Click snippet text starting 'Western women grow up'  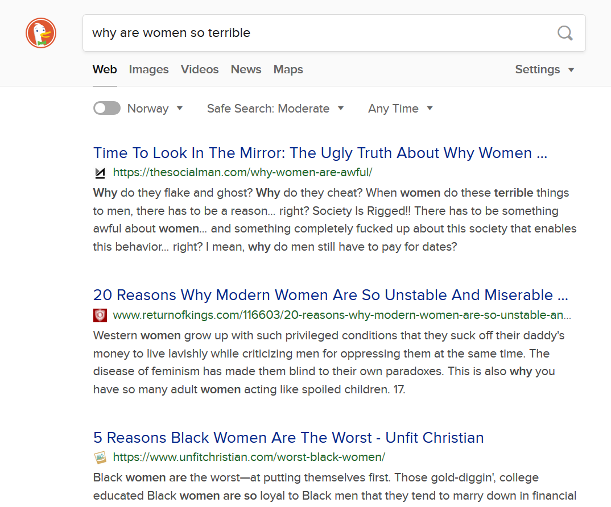click(x=328, y=362)
